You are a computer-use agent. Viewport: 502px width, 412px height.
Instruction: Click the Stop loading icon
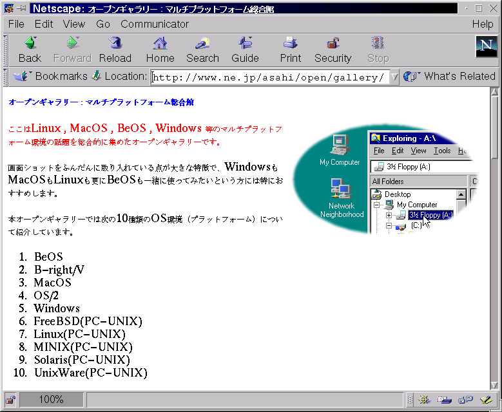click(378, 43)
